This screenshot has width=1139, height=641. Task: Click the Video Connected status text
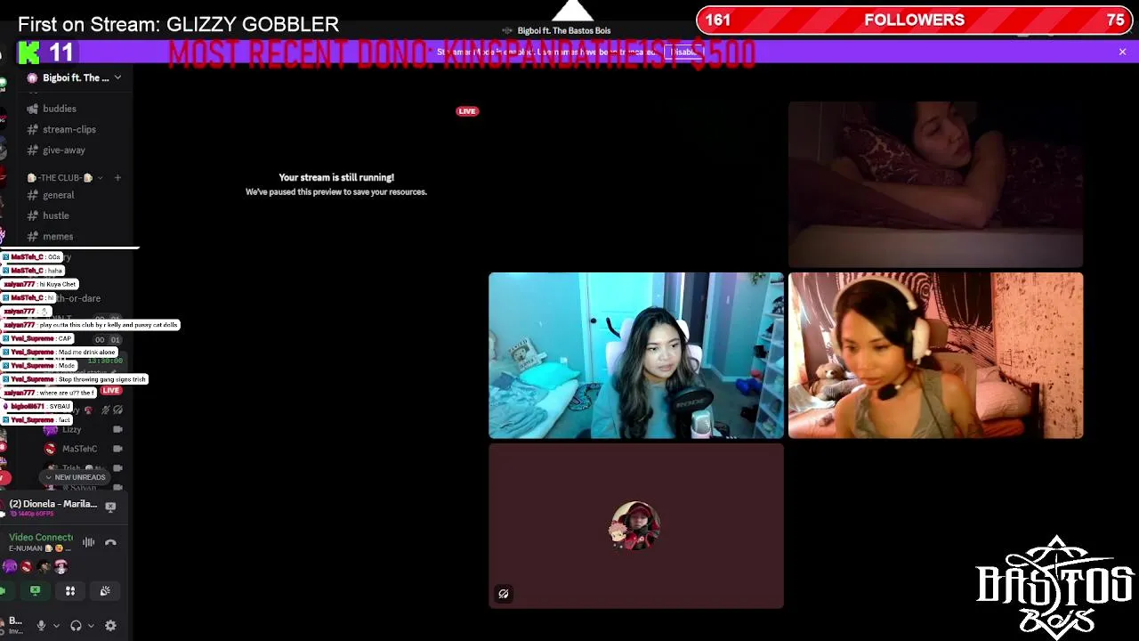pyautogui.click(x=41, y=537)
